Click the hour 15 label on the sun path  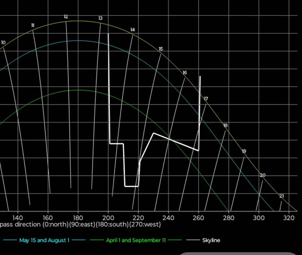tap(161, 49)
